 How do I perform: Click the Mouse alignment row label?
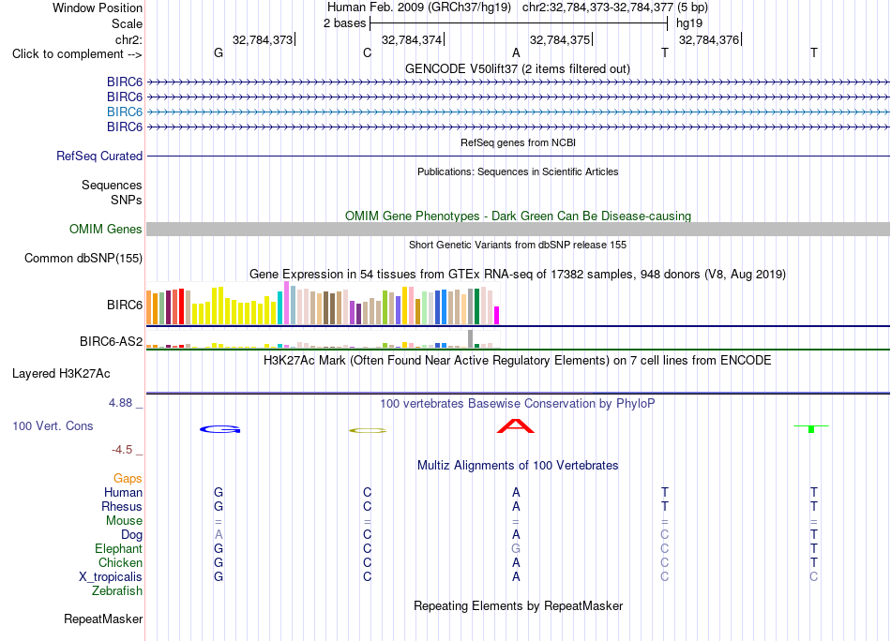point(124,521)
